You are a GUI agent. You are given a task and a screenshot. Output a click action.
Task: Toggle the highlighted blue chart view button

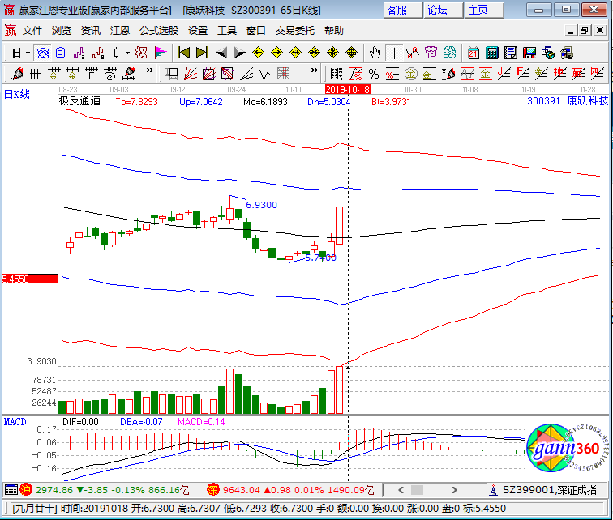pos(43,53)
